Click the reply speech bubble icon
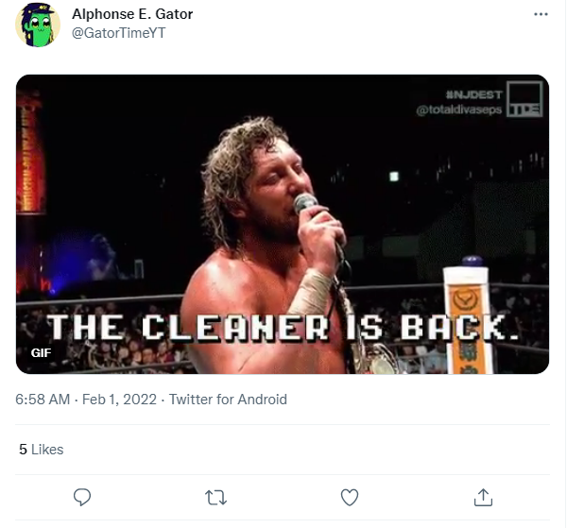567x528 pixels. (82, 497)
